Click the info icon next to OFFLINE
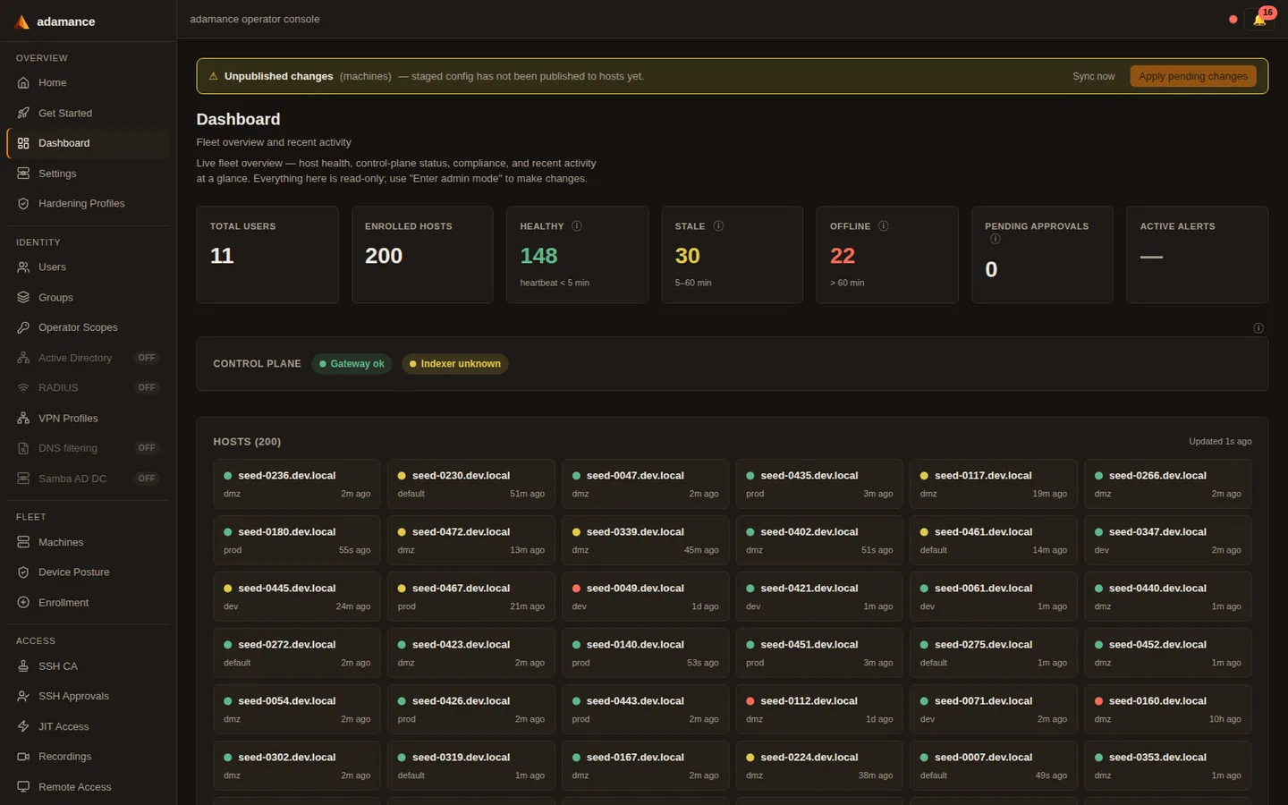The width and height of the screenshot is (1288, 805). [884, 226]
